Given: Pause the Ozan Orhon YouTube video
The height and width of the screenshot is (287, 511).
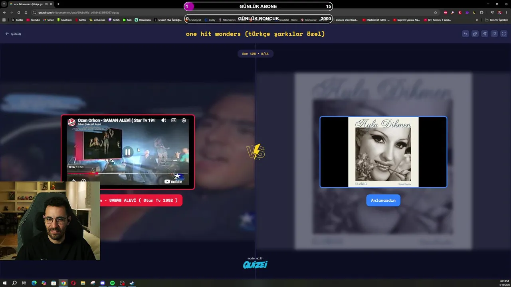Looking at the screenshot, I should pos(127,152).
